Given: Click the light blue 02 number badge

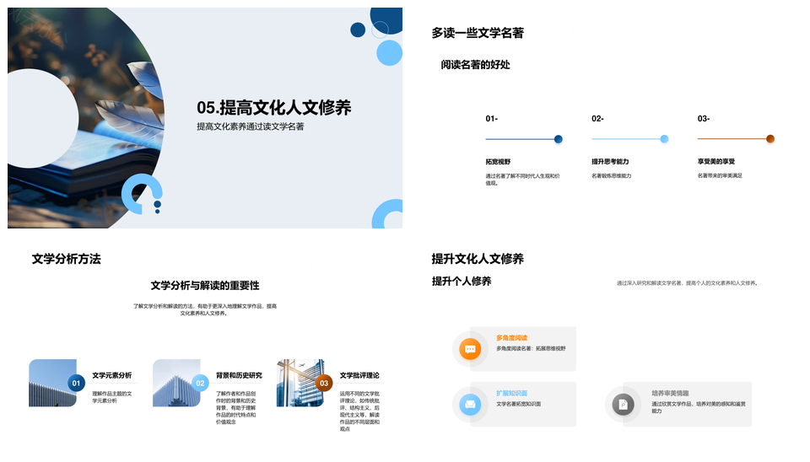Looking at the screenshot, I should click(200, 384).
